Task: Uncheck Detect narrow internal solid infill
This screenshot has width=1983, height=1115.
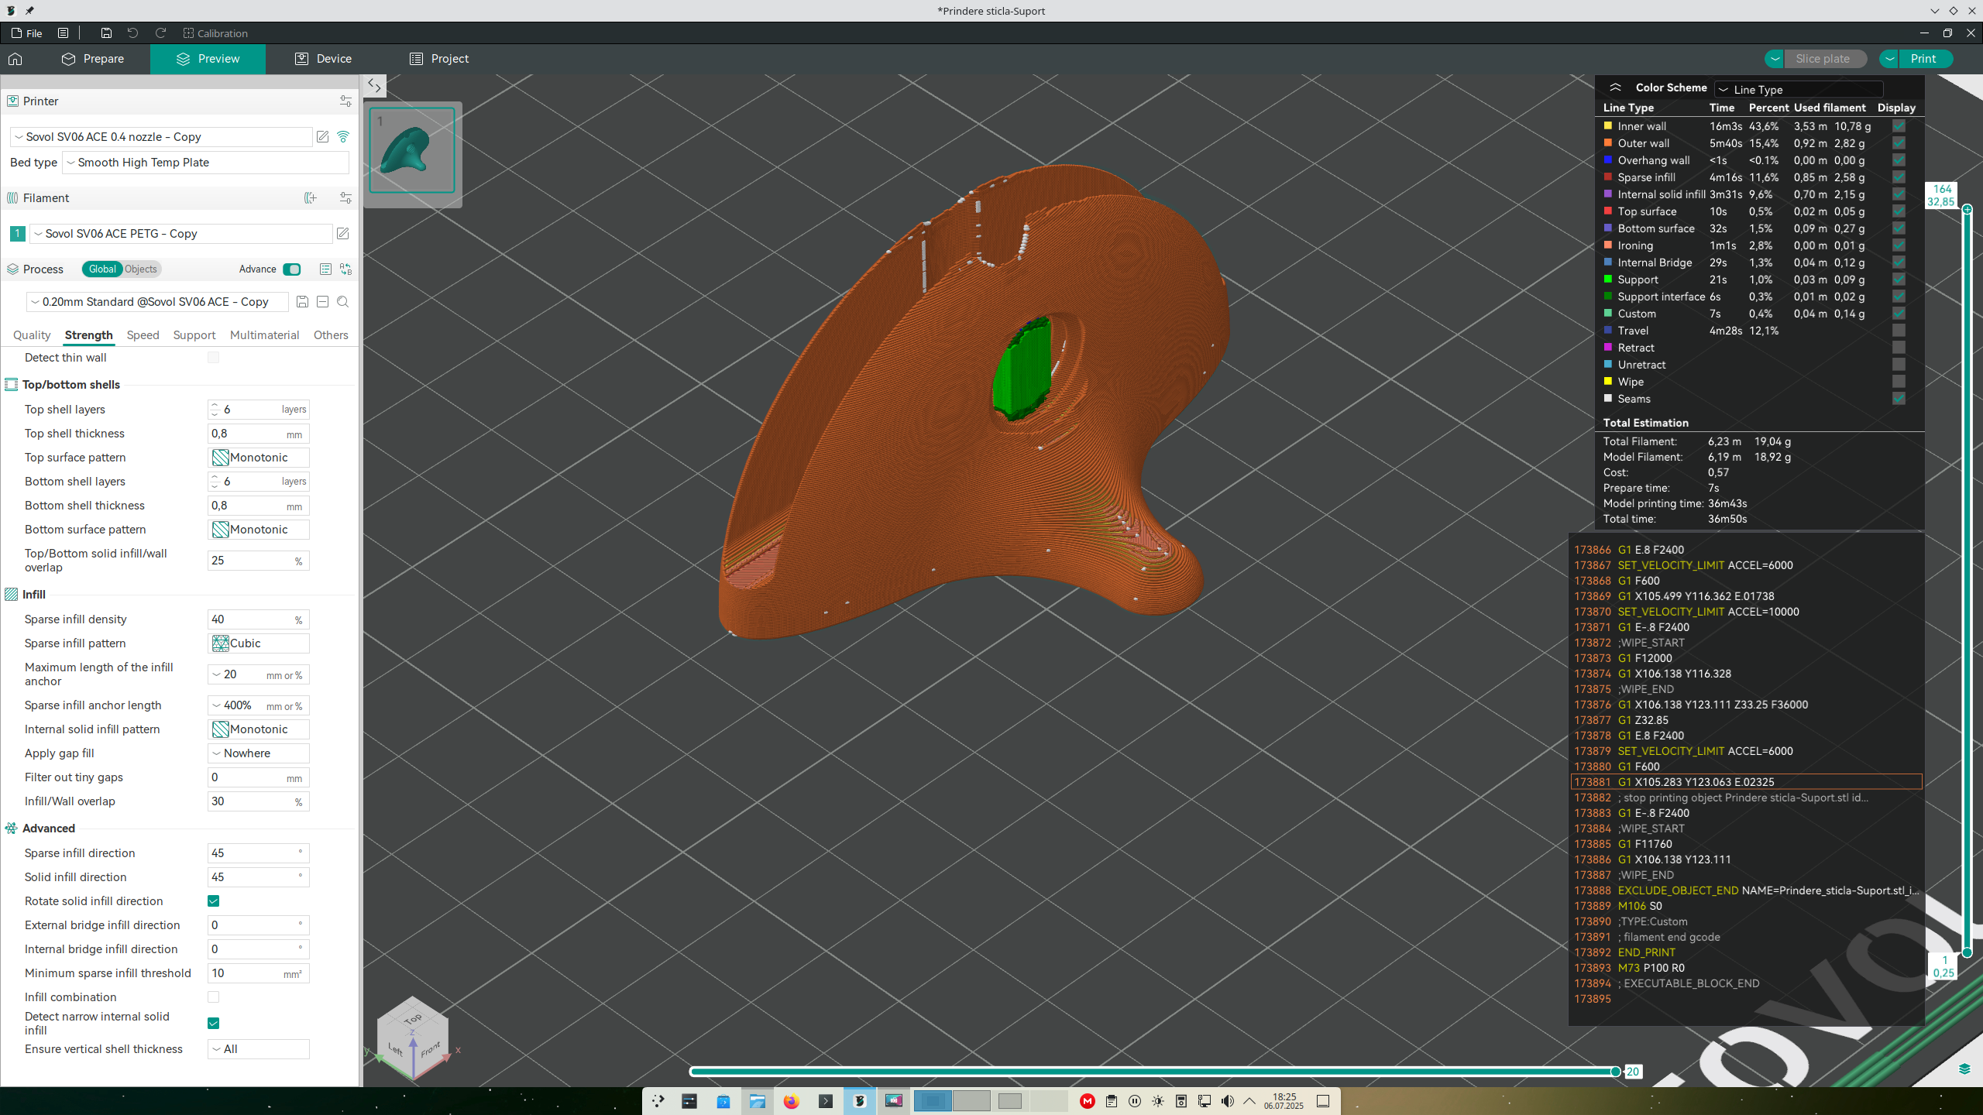Action: point(213,1024)
